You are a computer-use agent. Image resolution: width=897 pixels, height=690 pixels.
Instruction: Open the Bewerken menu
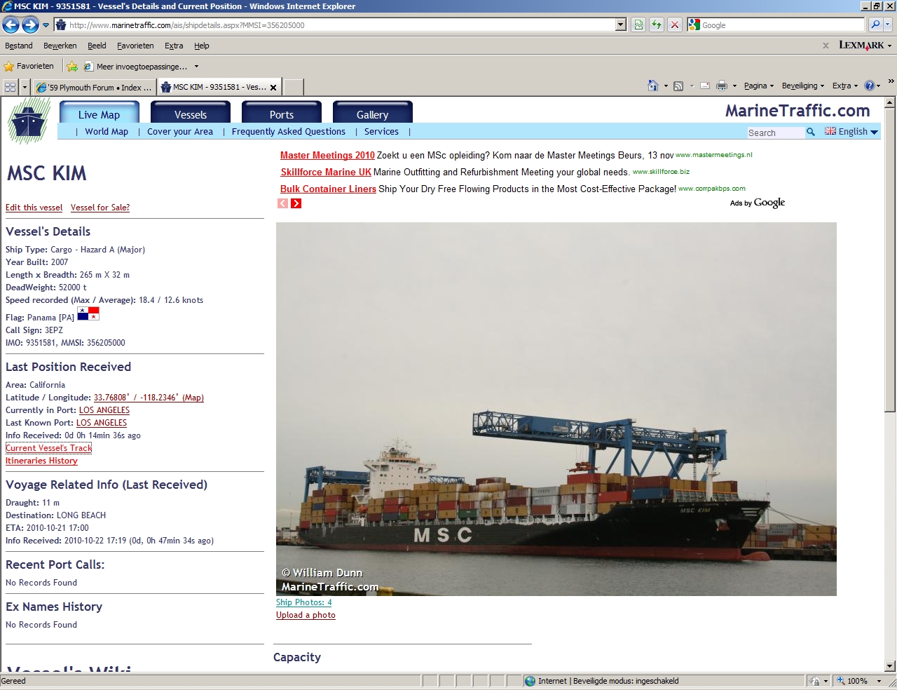tap(60, 46)
